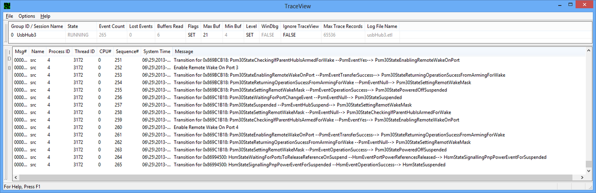Select the 'Enable Remote Wake On Port 4' message
Image resolution: width=596 pixels, height=193 pixels.
tap(206, 127)
